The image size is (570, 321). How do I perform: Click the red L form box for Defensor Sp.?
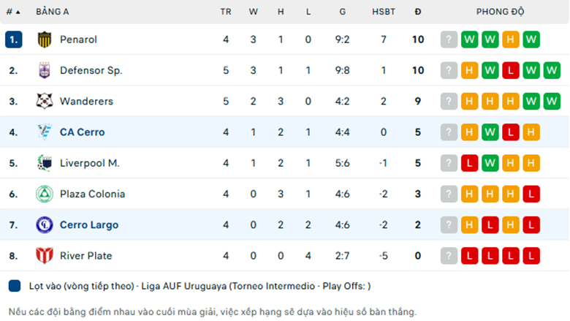tap(510, 70)
